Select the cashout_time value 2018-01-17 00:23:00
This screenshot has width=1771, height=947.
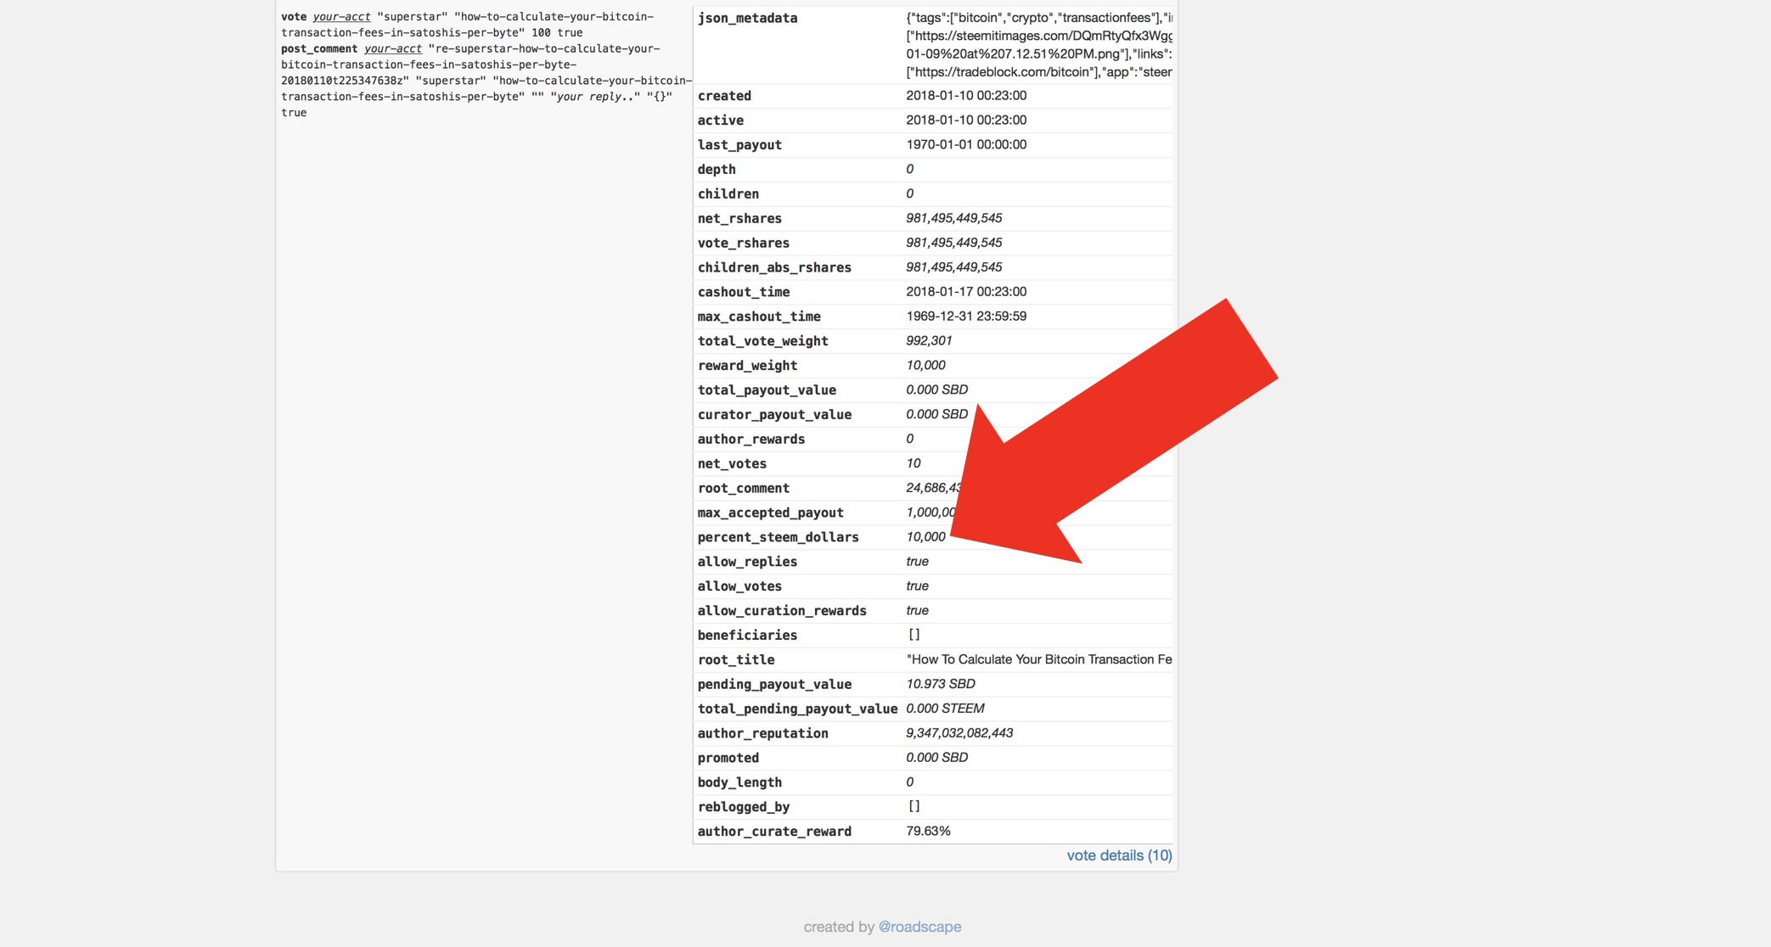966,292
